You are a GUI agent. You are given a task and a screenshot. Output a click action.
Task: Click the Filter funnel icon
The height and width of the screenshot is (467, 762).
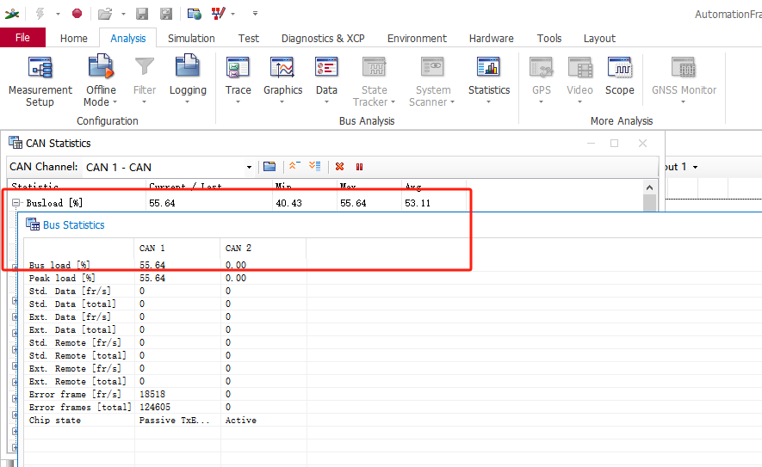coord(145,67)
